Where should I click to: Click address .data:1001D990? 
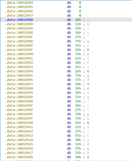pyautogui.click(x=19, y=54)
